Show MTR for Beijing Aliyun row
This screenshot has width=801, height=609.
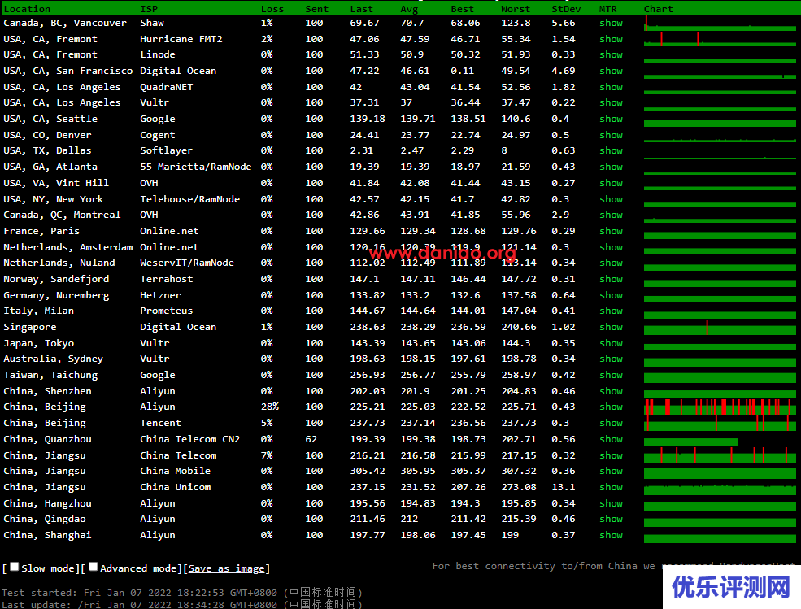[611, 407]
